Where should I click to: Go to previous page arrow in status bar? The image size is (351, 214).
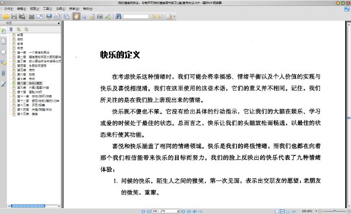(149, 211)
